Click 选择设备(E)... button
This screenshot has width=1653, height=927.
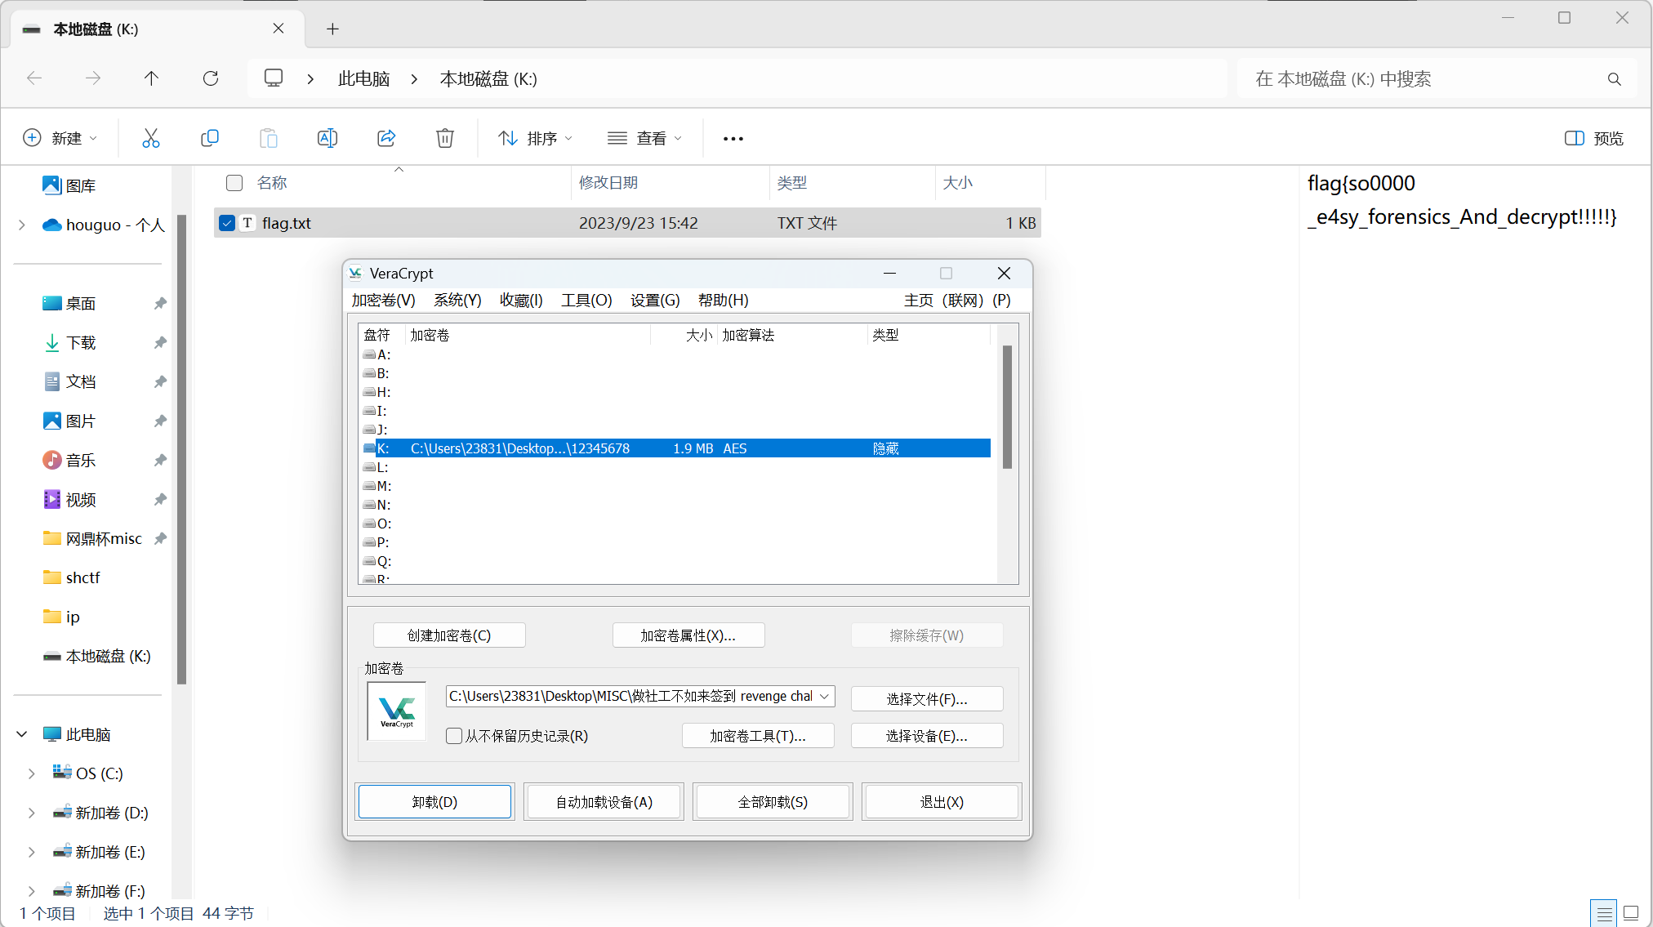coord(927,736)
